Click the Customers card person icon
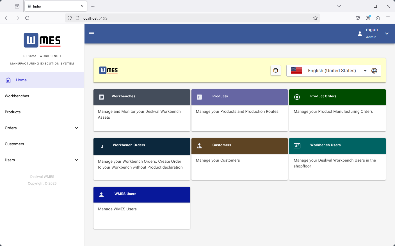The height and width of the screenshot is (246, 395). [x=199, y=146]
